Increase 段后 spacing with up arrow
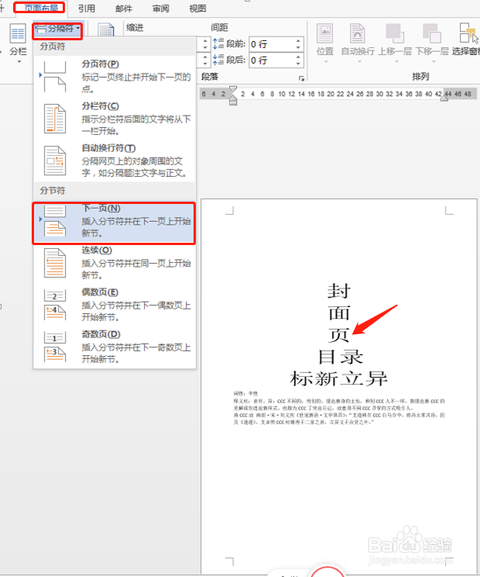 [298, 57]
